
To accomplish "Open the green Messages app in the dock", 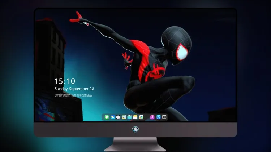I will click(107, 117).
